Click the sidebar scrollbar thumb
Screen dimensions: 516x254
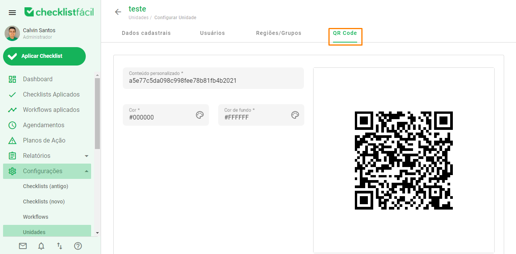(x=97, y=113)
